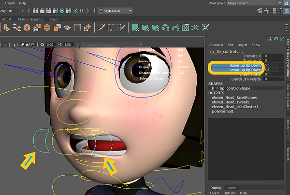
Task: Select the pencil with dots shelf icon
Action: tap(121, 28)
